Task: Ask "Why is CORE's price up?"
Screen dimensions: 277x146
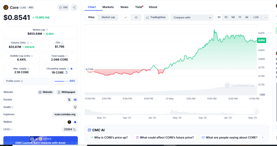Action: click(x=109, y=137)
